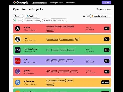Screen dimensions: 123x92
Task: Toggle saved groups badge on gatsby
Action: point(107,72)
